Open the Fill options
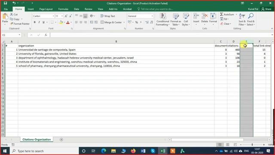The image size is (275, 155). (x=224, y=19)
